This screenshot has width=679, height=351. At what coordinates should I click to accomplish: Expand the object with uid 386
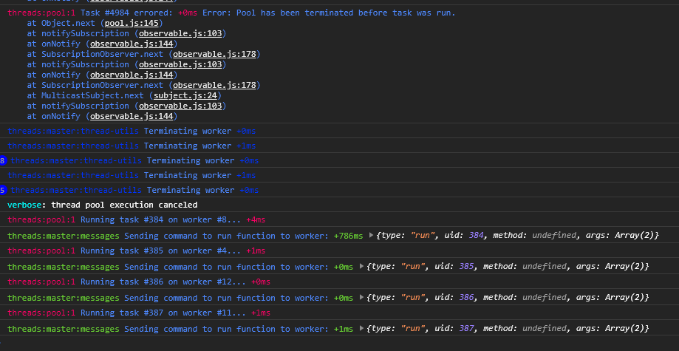click(x=361, y=297)
